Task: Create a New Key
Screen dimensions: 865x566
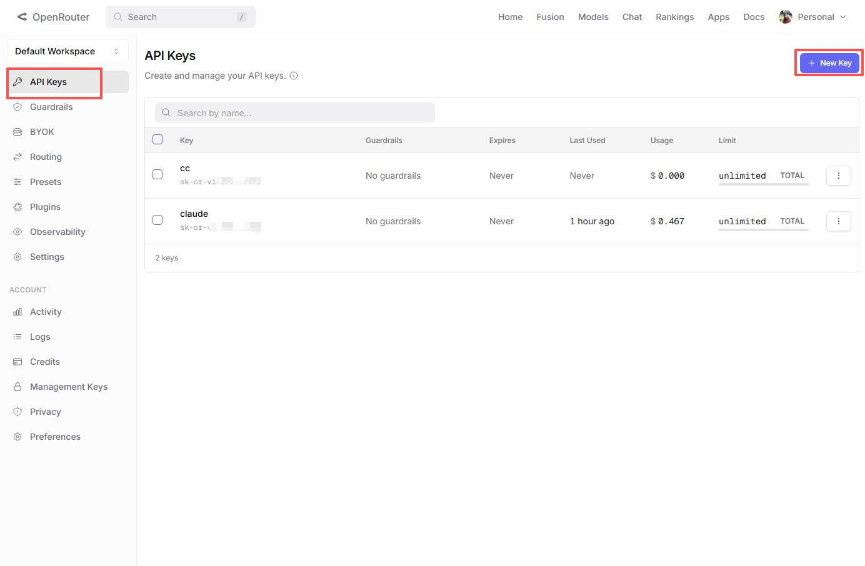Action: click(829, 63)
